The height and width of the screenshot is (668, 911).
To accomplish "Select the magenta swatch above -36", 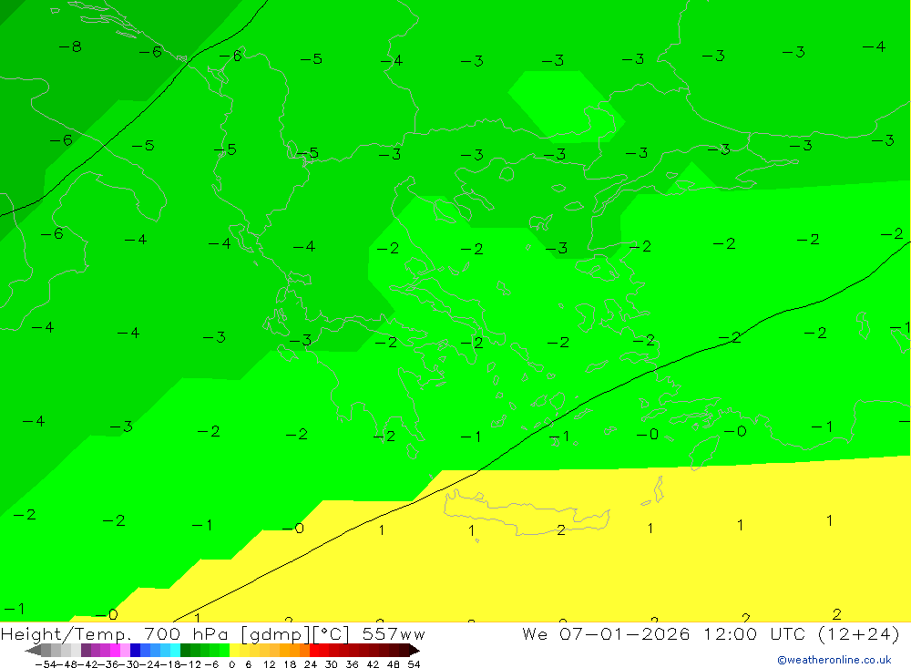I will coord(115,651).
